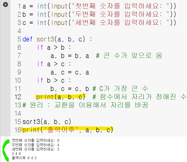Click 'a, c = c, a' on line 9
This screenshot has height=162, width=187.
tap(70, 72)
